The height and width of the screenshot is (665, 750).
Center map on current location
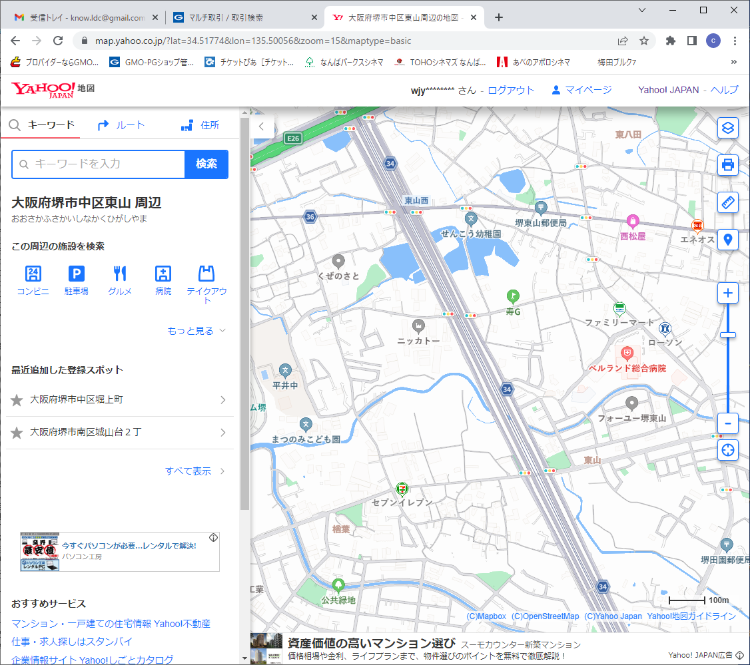pyautogui.click(x=728, y=450)
